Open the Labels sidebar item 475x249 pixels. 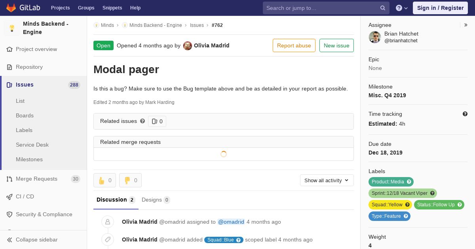click(x=24, y=130)
